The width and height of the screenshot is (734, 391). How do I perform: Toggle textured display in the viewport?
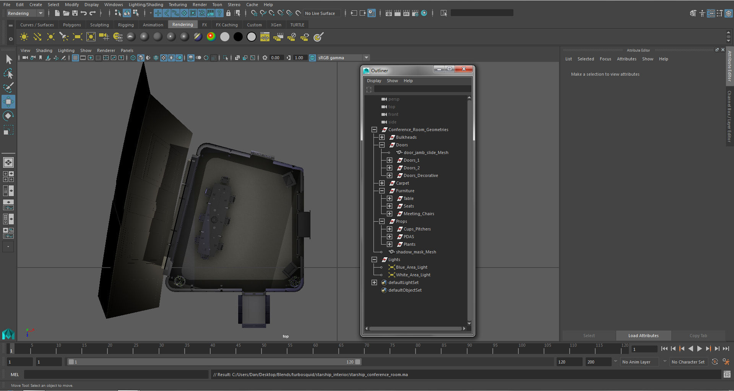(164, 58)
